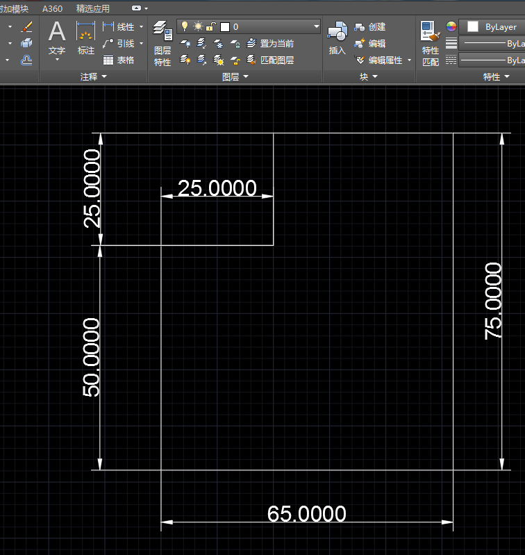Image resolution: width=525 pixels, height=555 pixels.
Task: Click the turn all layers on icon
Action: (185, 60)
